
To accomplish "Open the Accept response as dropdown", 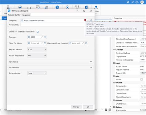I will 37,56.
